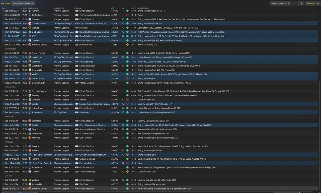321x193 pixels.
Task: Click goalscorer Kevin De Bruyne (26)
Action: coord(147,45)
